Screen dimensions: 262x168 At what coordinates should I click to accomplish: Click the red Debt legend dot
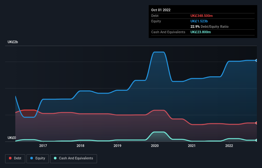coord(10,158)
